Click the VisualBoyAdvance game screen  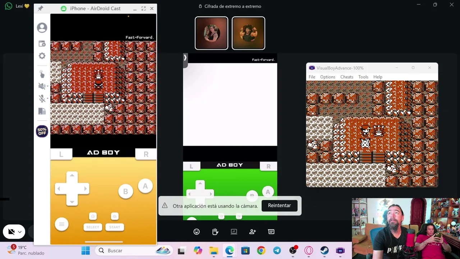tap(372, 134)
